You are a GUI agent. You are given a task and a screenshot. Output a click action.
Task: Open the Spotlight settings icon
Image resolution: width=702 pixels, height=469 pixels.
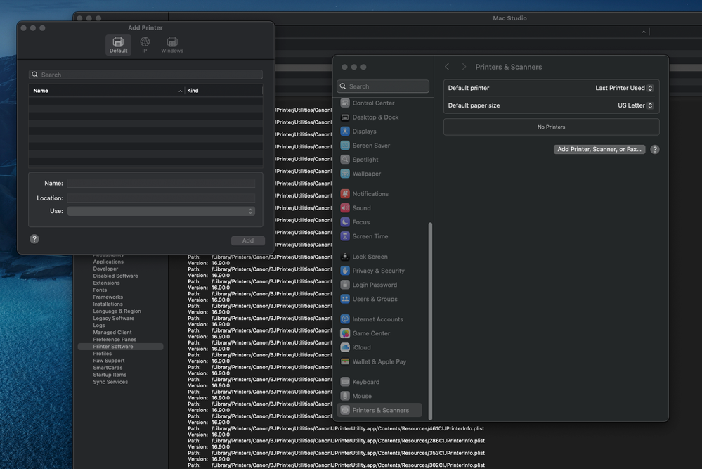coord(345,160)
